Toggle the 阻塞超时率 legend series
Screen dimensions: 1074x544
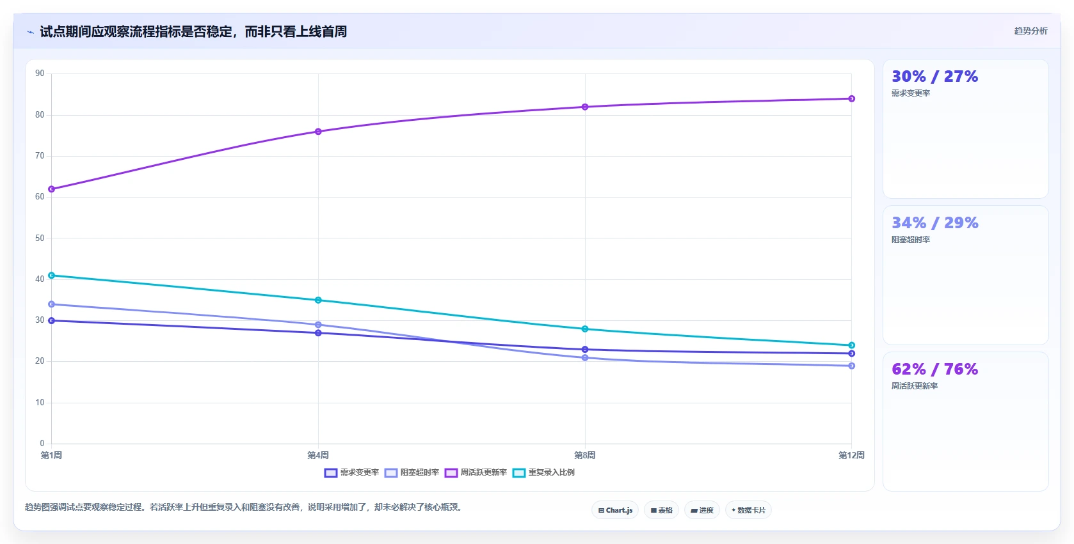click(412, 472)
